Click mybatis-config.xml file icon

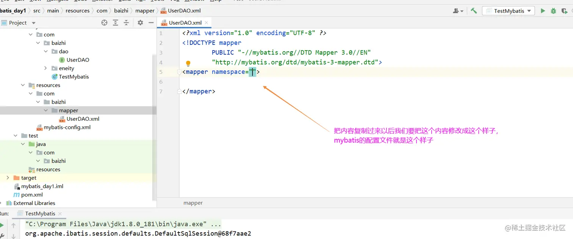point(39,127)
